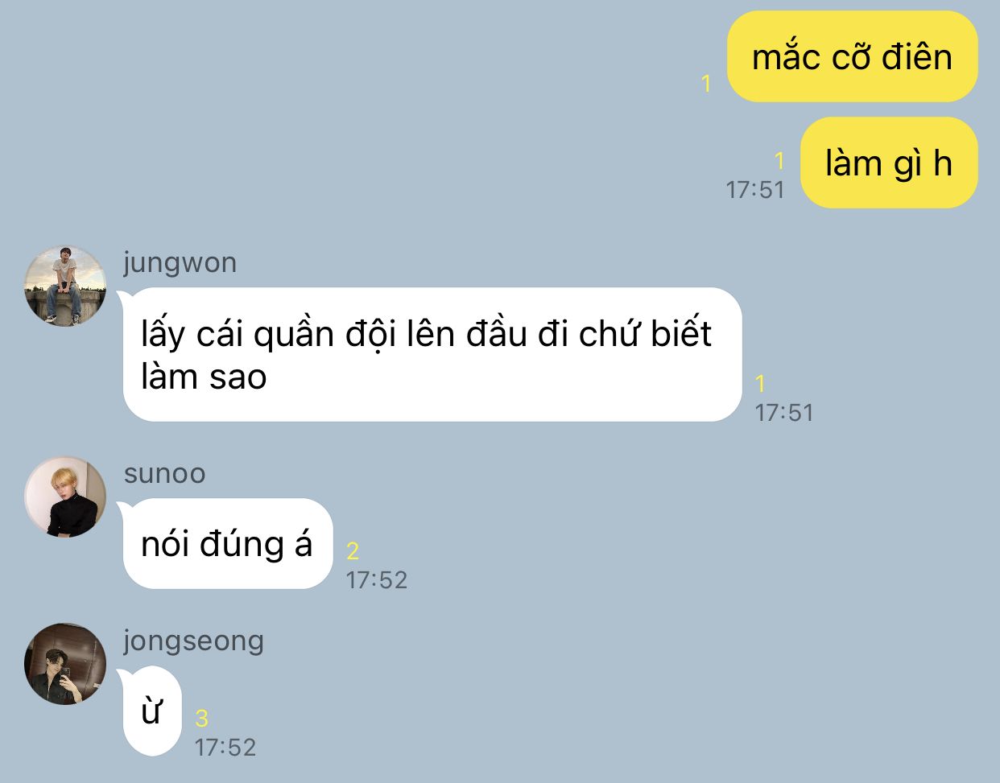This screenshot has height=783, width=1000.
Task: Click the 17:52 timestamp beside "nói đúng á"
Action: pyautogui.click(x=377, y=580)
